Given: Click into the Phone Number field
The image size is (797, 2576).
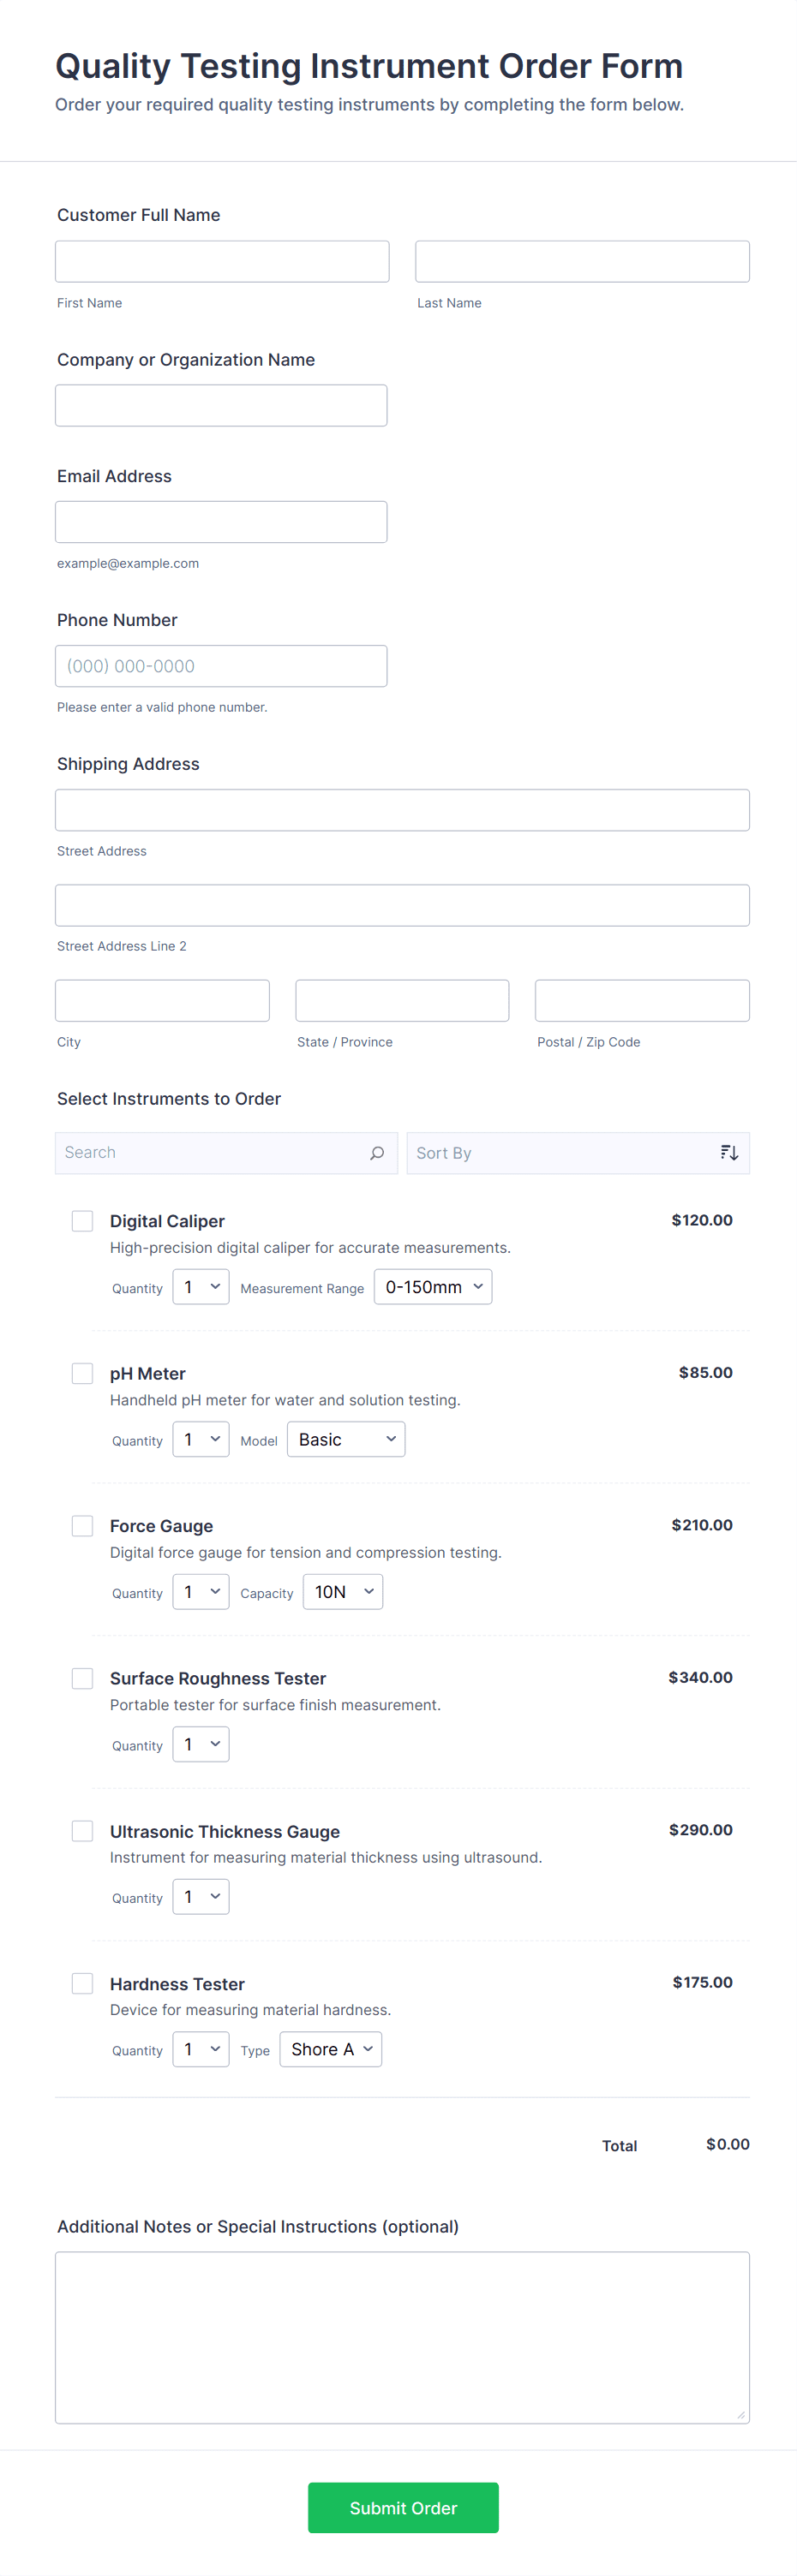Looking at the screenshot, I should (x=221, y=666).
